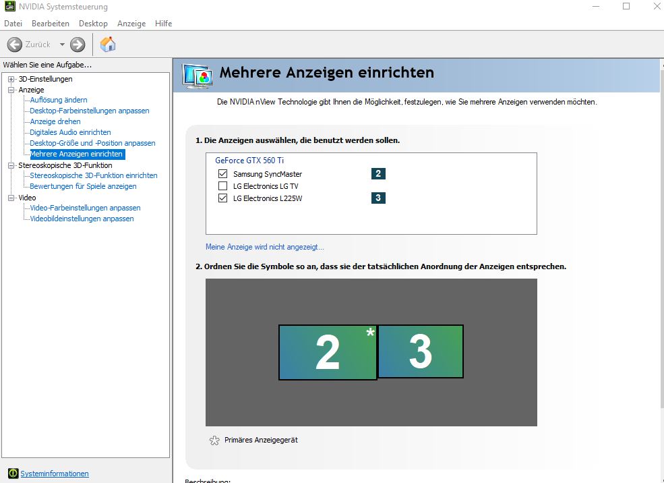Select Anzeige drehen in the tree
Image resolution: width=664 pixels, height=483 pixels.
55,121
